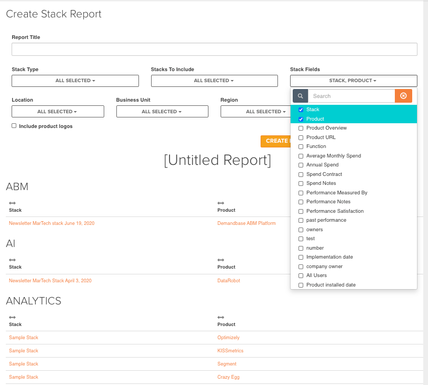This screenshot has height=385, width=428.
Task: Open the Location dropdown
Action: pos(58,112)
